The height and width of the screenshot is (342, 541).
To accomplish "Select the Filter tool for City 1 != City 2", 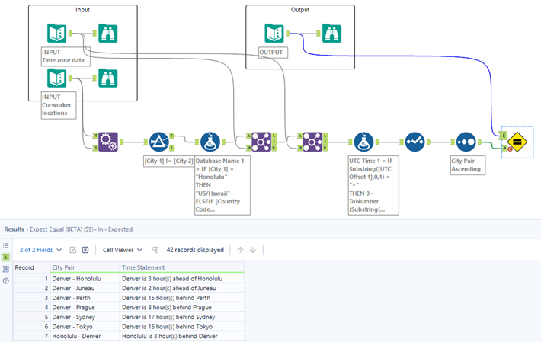I will point(159,142).
